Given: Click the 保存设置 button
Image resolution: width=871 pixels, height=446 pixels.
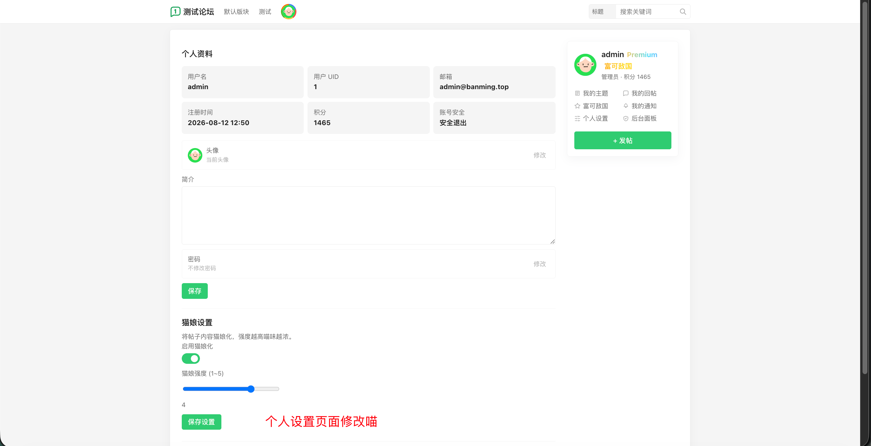Looking at the screenshot, I should pyautogui.click(x=201, y=422).
